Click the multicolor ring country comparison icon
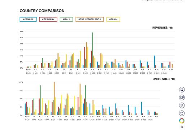Viewport: 195px width, 130px height. coord(182,121)
